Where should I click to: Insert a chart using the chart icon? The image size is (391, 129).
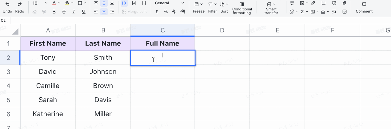323,3
